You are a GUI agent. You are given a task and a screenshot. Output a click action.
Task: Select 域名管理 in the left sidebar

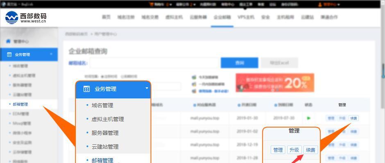[20, 66]
